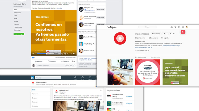Click 'Enviar mensaje' on Instagram profile
The height and width of the screenshot is (111, 199).
coord(156,34)
